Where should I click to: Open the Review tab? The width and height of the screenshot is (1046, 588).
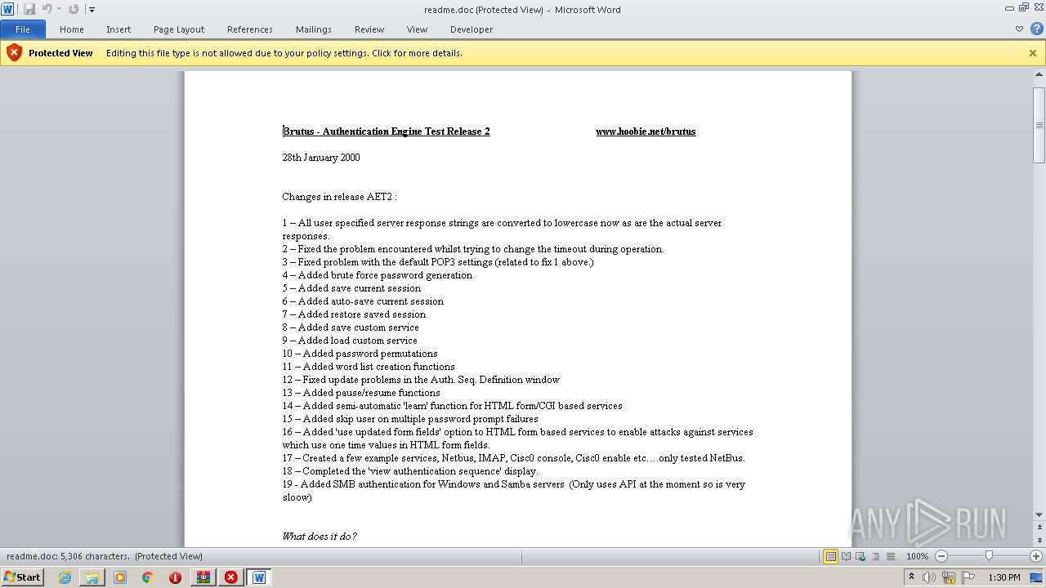pos(369,29)
